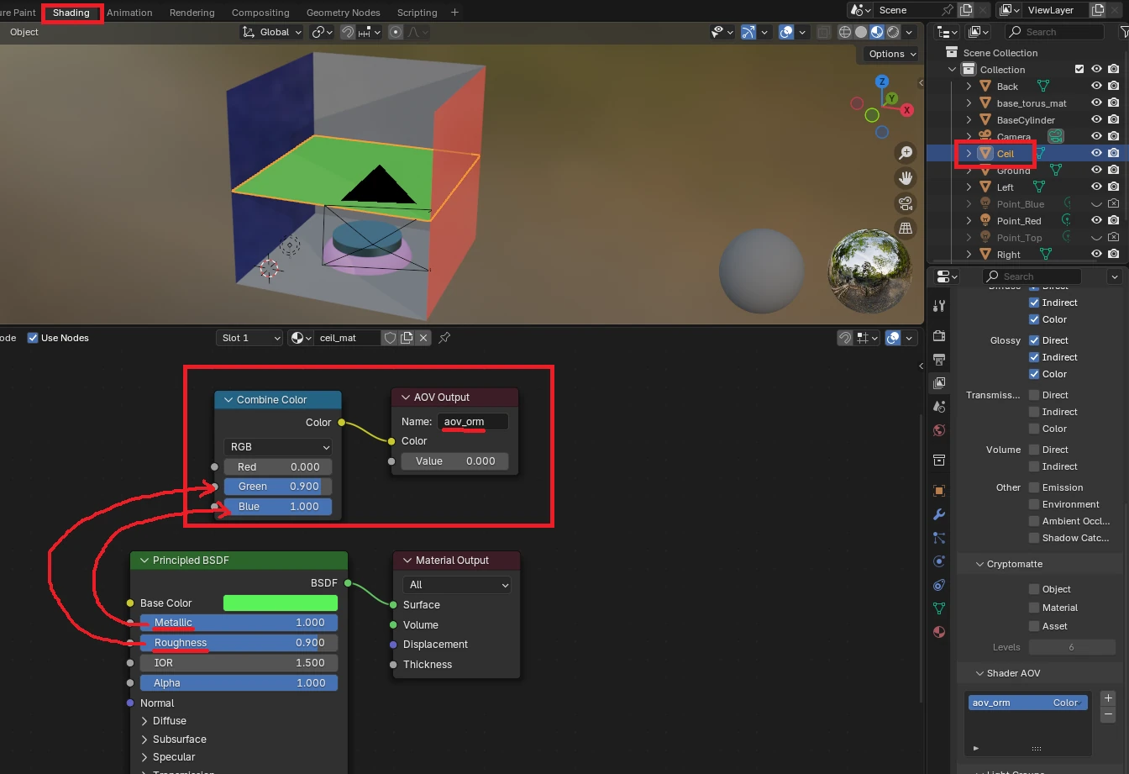
Task: Click the Outliner search field
Action: tap(1054, 32)
